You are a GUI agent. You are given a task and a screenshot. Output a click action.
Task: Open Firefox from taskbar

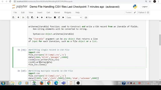pos(42,83)
